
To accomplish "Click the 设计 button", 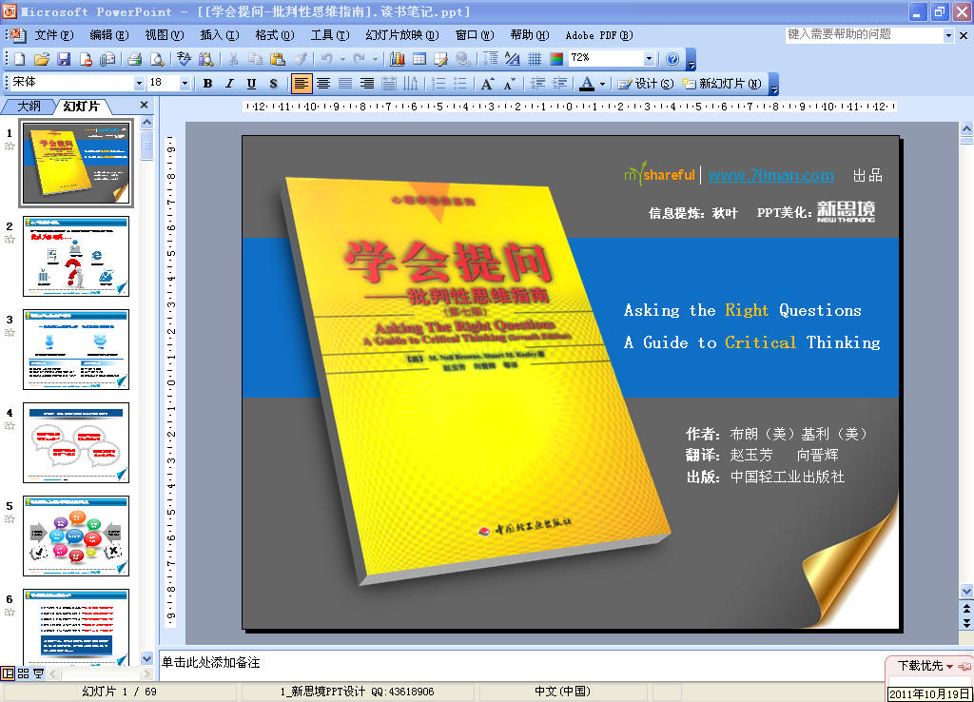I will tap(646, 84).
